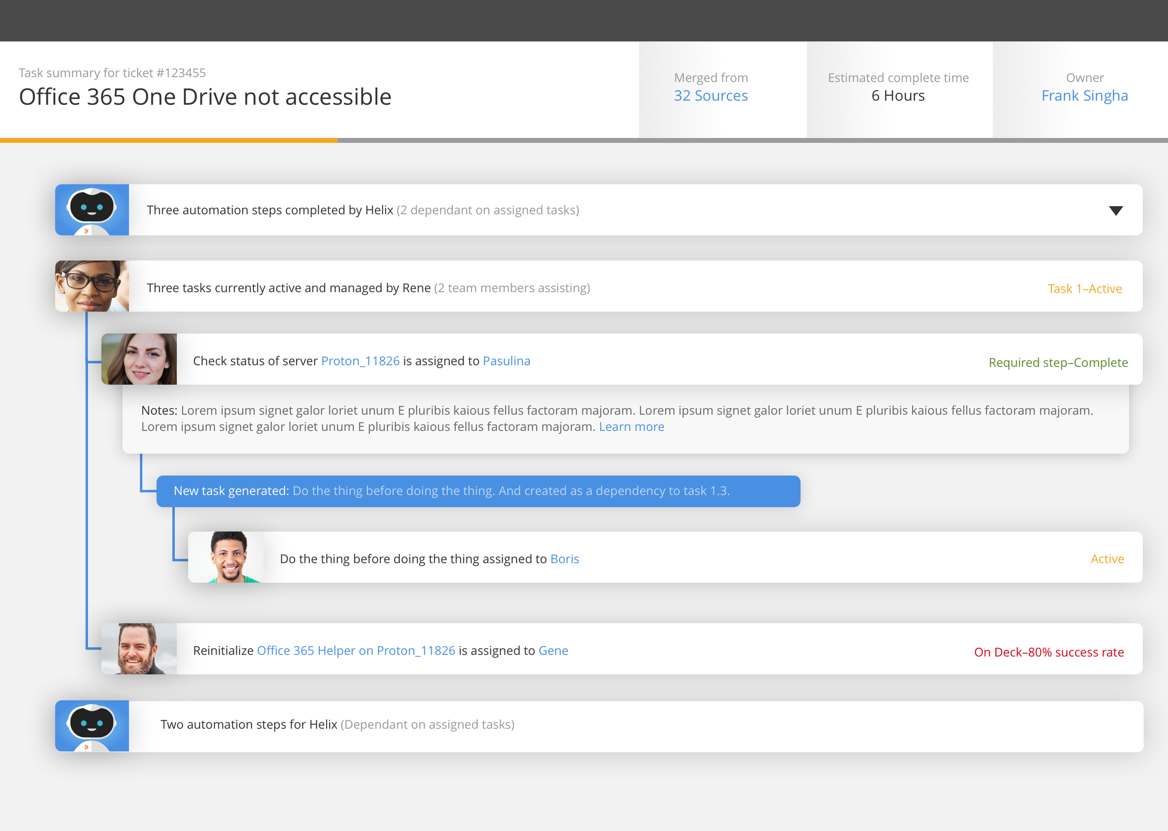Click the Helix robot icon in bottom row
This screenshot has width=1168, height=831.
92,725
